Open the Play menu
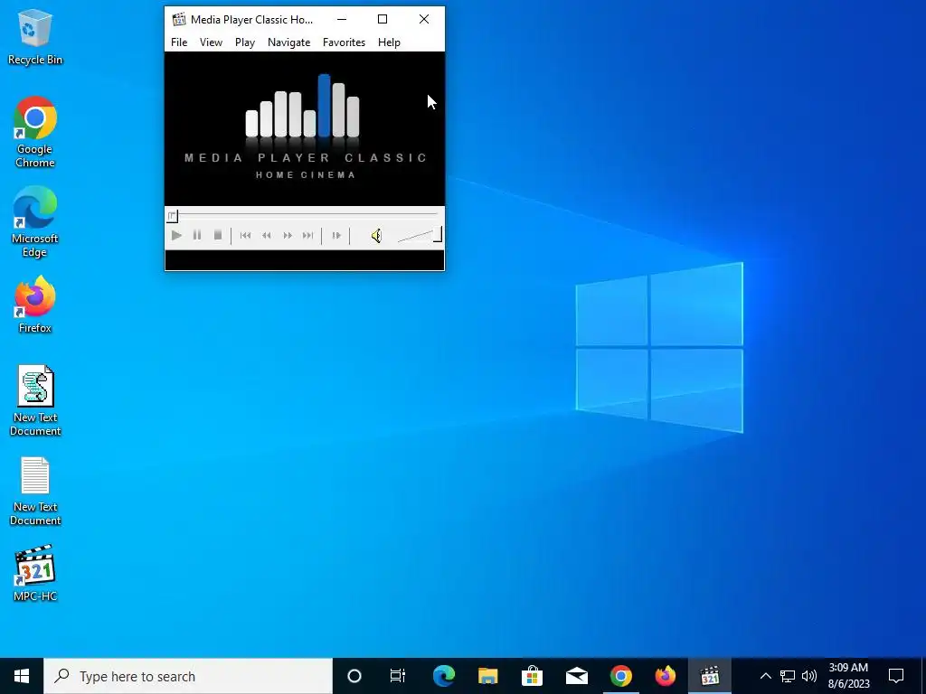Screen dimensions: 926x694 (245, 42)
